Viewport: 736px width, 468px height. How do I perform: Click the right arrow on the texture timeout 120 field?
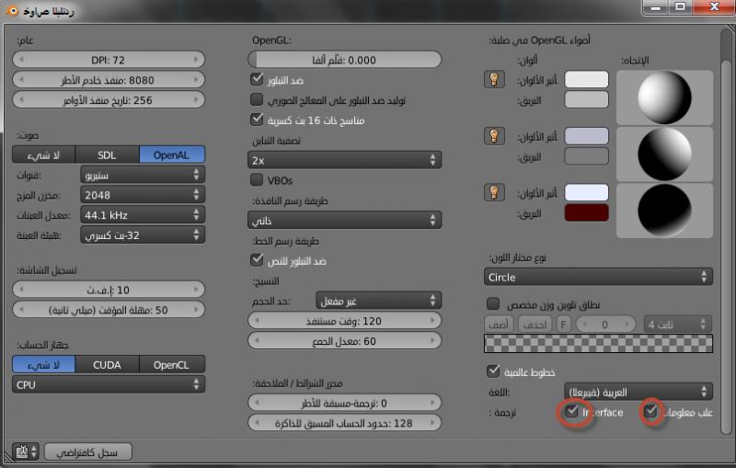coord(432,321)
